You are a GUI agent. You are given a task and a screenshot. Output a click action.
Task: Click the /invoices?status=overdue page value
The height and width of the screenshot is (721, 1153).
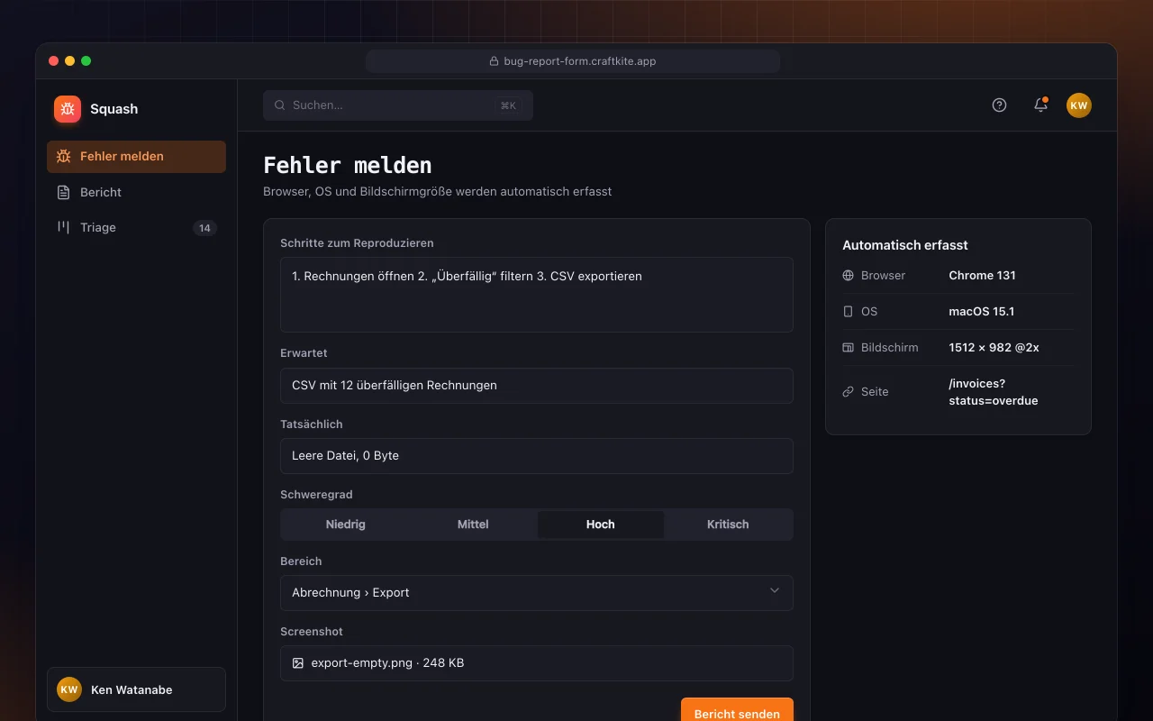pos(994,392)
